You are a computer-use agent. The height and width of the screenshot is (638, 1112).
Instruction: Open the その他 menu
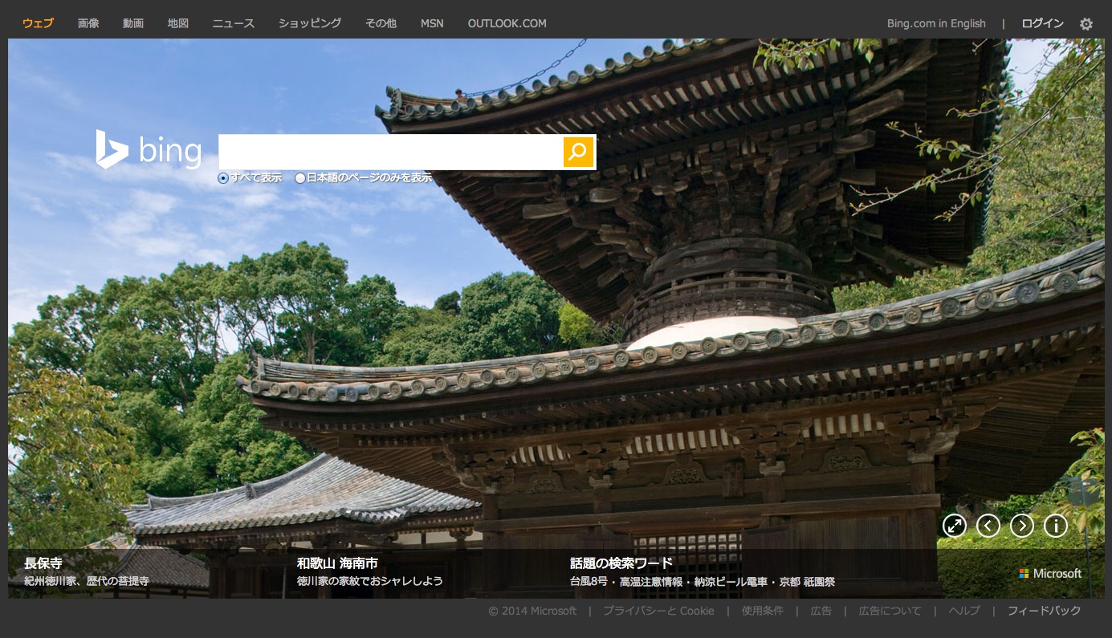[x=381, y=23]
